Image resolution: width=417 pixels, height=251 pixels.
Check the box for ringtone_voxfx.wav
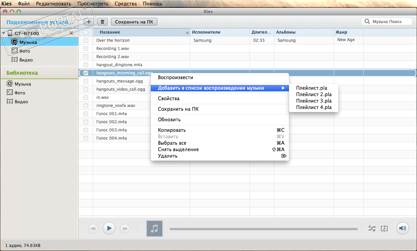coord(86,106)
